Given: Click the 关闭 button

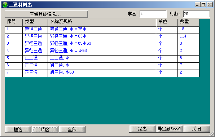Looking at the screenshot, I should point(197,129).
